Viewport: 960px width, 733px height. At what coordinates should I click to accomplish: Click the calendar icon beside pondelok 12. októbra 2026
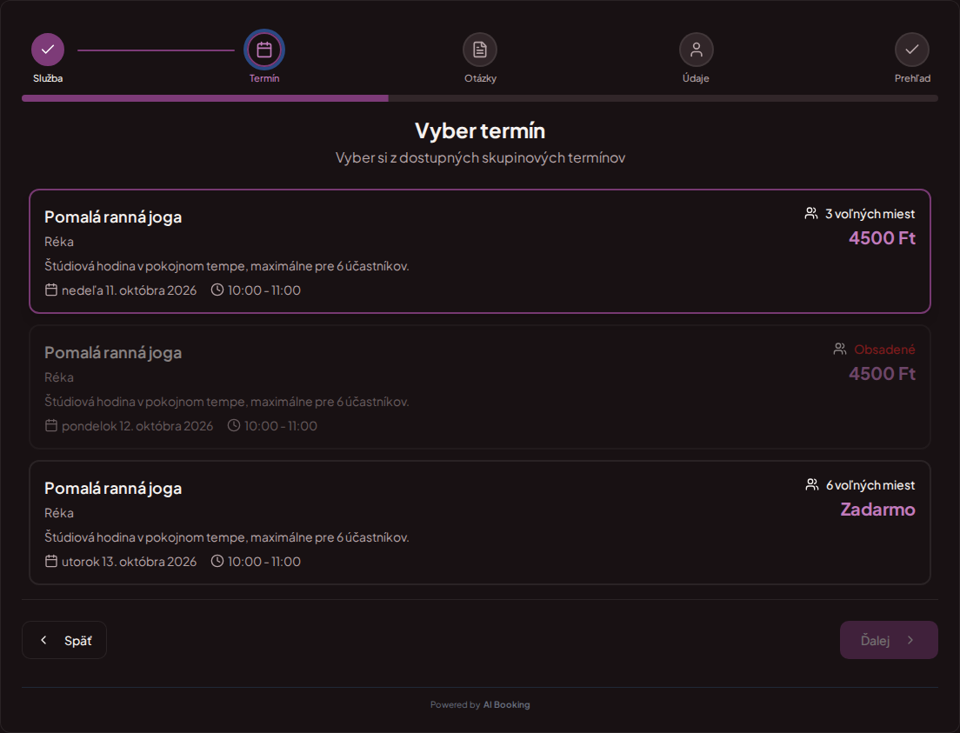point(51,425)
